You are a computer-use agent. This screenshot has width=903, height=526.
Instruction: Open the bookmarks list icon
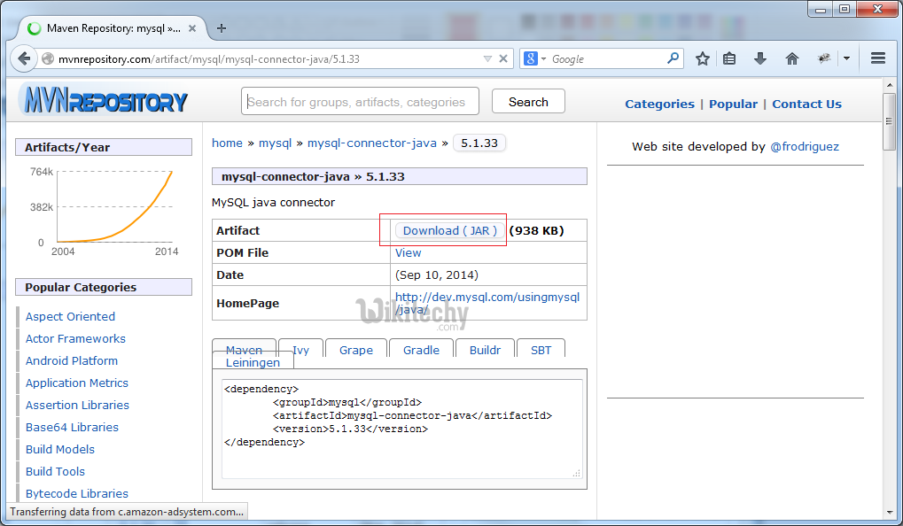tap(729, 59)
